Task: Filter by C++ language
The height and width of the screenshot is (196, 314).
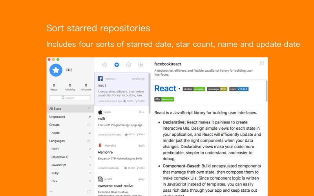Action: [70, 181]
